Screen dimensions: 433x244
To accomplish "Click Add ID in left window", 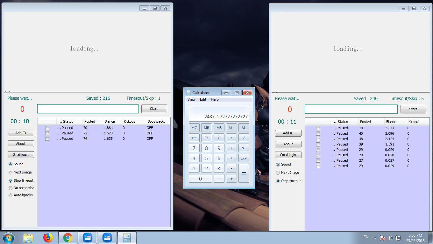I will tap(21, 133).
